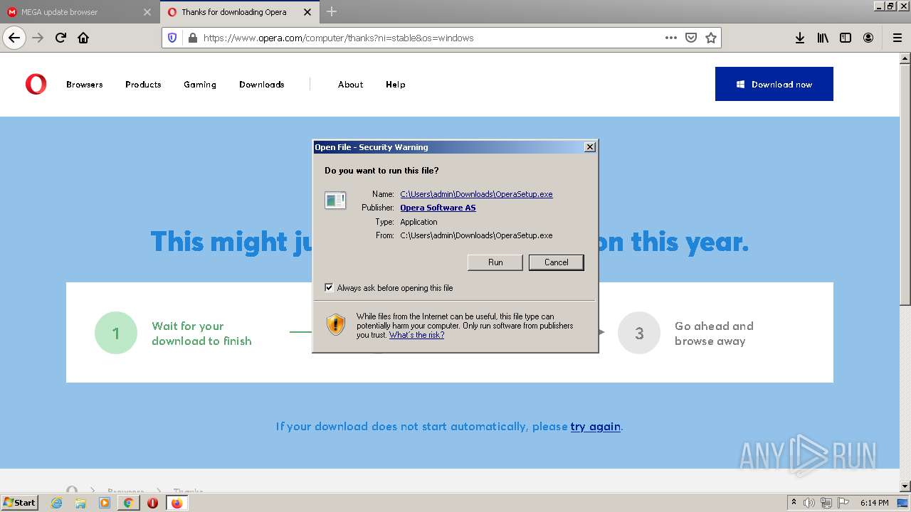Go back with the browser back arrow
This screenshot has height=512, width=911.
14,38
